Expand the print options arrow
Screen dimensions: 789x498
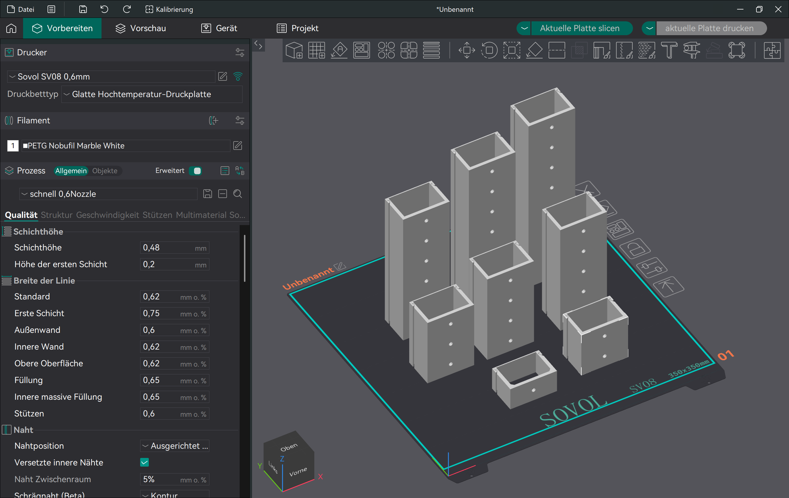point(649,28)
